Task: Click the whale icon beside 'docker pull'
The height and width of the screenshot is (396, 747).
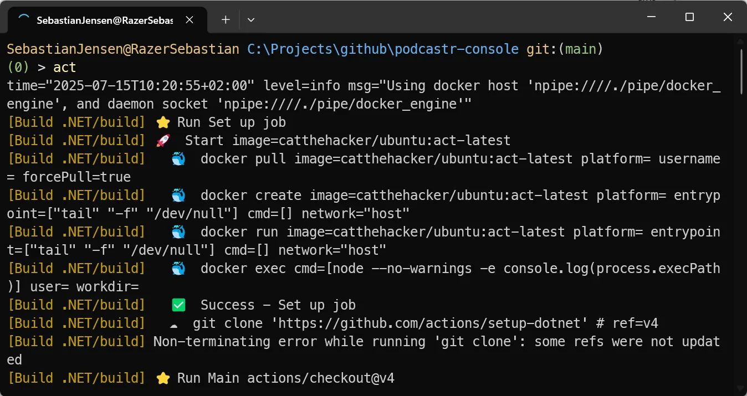Action: (x=178, y=158)
